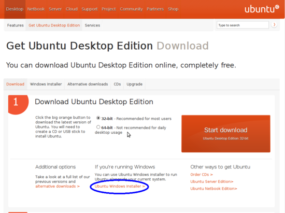Open the Project navigation item

(x=109, y=9)
